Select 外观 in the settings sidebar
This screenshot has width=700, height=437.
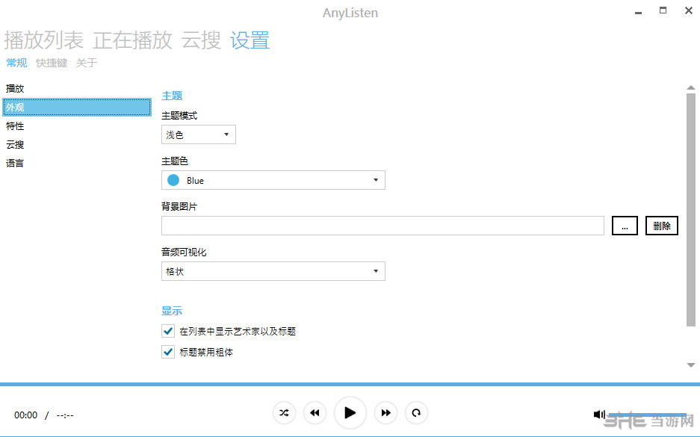click(77, 107)
